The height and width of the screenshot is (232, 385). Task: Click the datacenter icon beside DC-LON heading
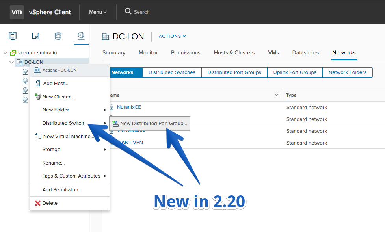pyautogui.click(x=105, y=37)
